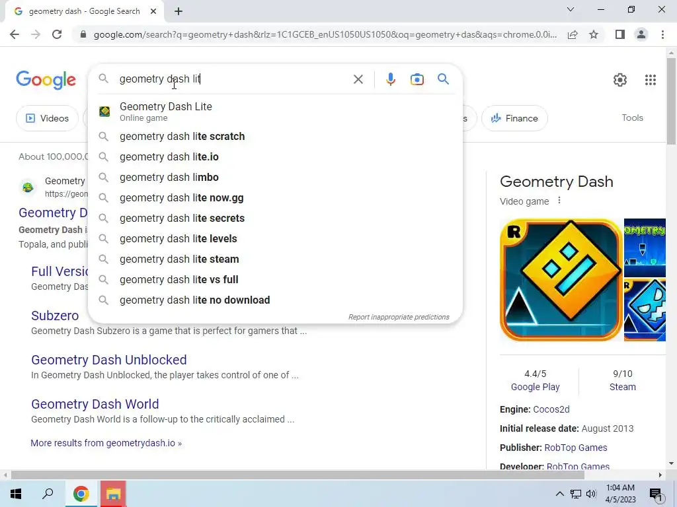Show hidden system tray icons
The width and height of the screenshot is (677, 507).
click(559, 494)
